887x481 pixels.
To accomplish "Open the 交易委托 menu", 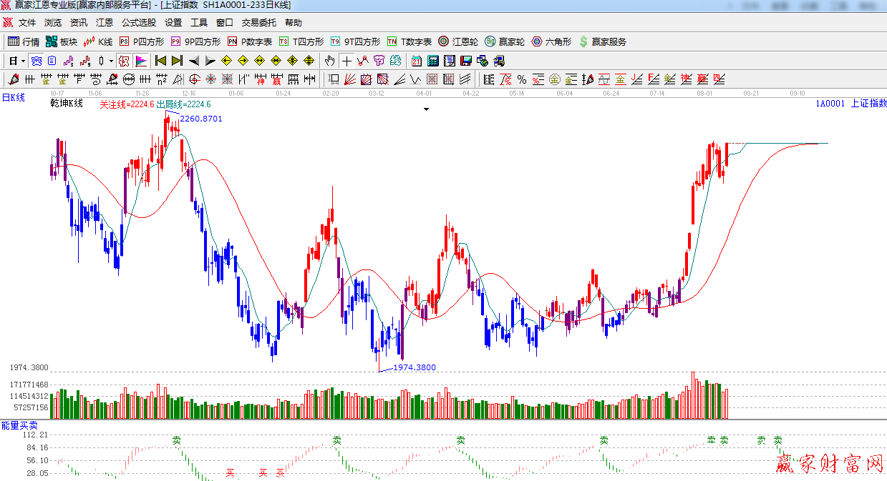I will [x=258, y=23].
